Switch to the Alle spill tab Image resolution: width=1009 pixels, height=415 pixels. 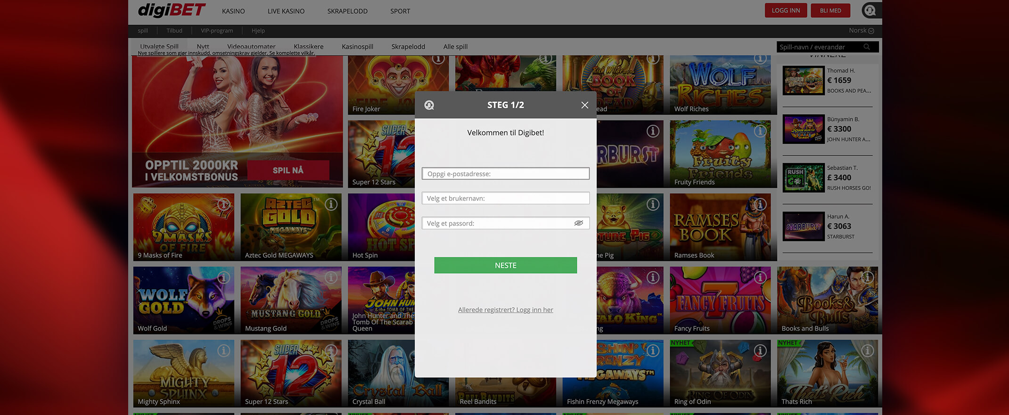(455, 46)
